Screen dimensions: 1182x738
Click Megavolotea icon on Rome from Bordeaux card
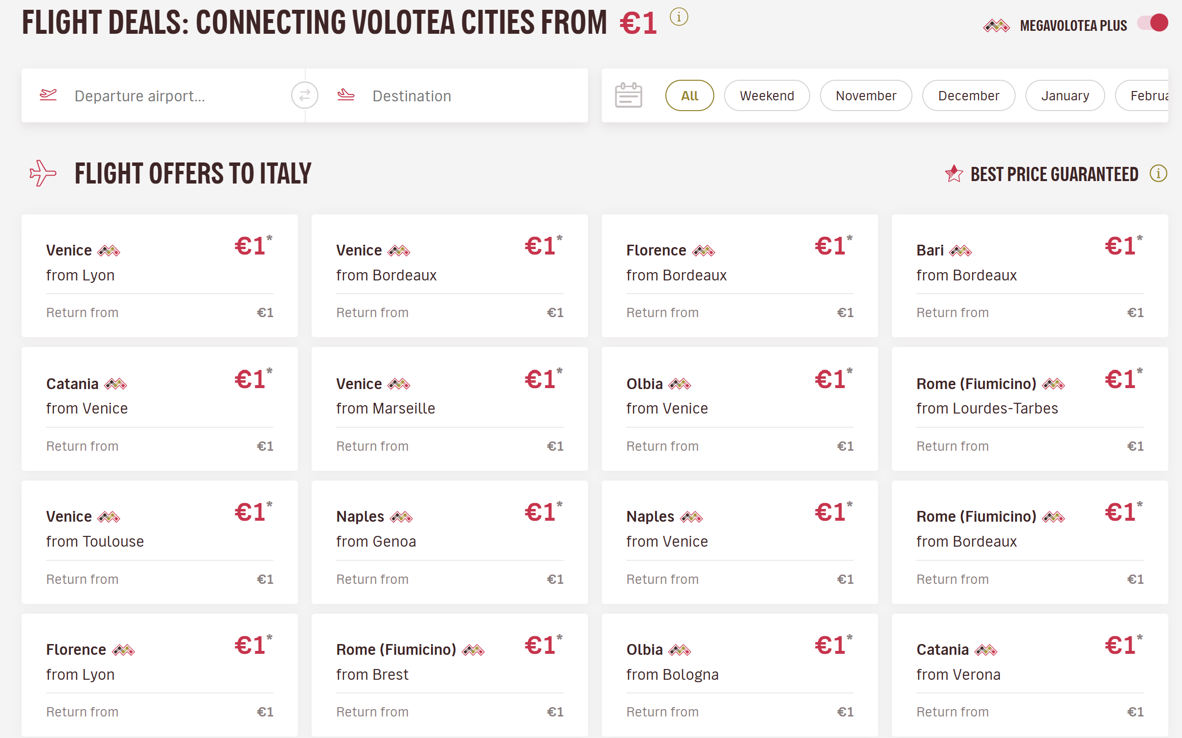[x=1053, y=517]
